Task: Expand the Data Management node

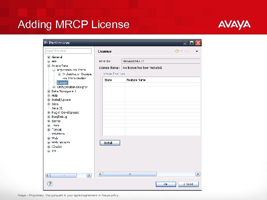Action: click(49, 91)
